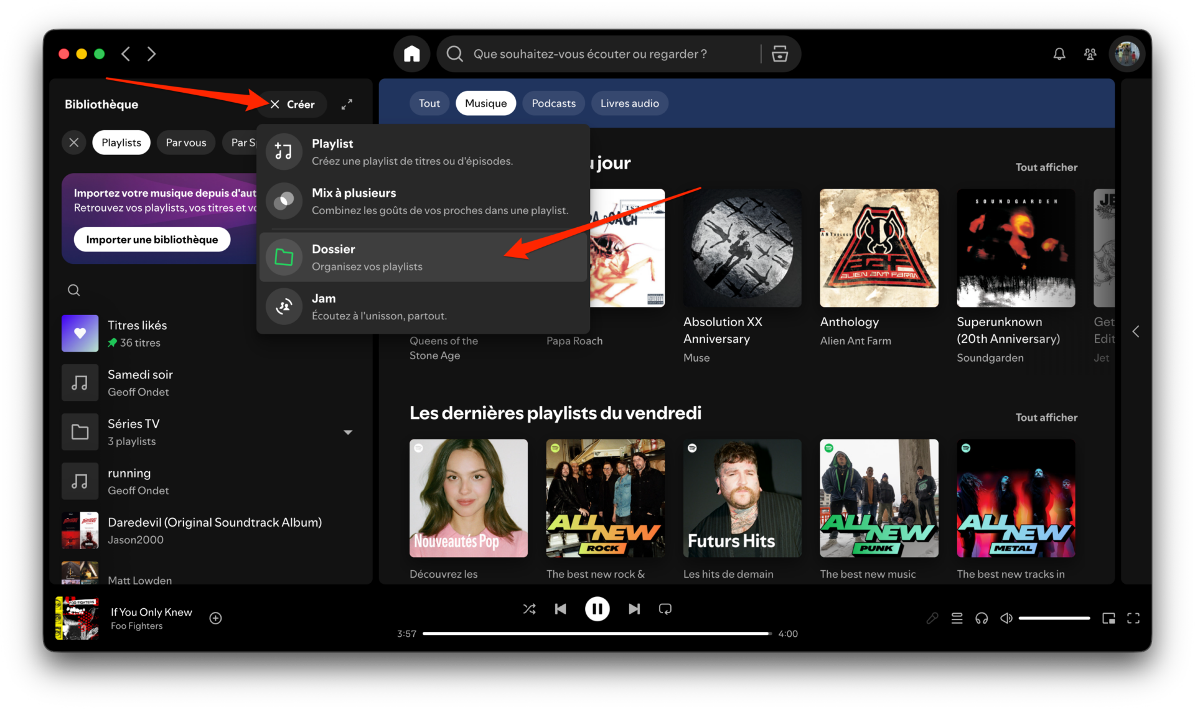The height and width of the screenshot is (709, 1195).
Task: Navigate forward with right arrow
Action: (151, 54)
